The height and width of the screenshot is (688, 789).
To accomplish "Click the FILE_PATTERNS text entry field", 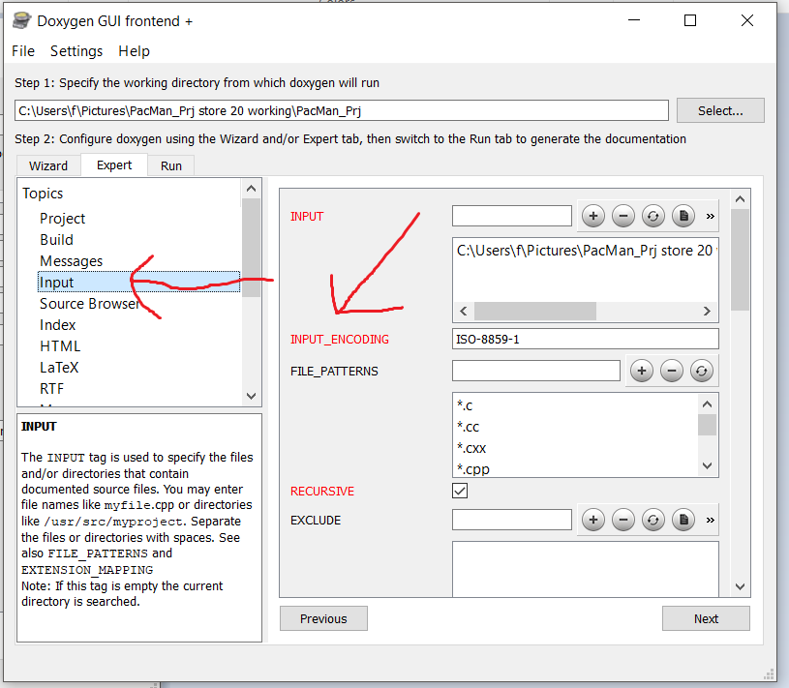I will click(x=536, y=371).
